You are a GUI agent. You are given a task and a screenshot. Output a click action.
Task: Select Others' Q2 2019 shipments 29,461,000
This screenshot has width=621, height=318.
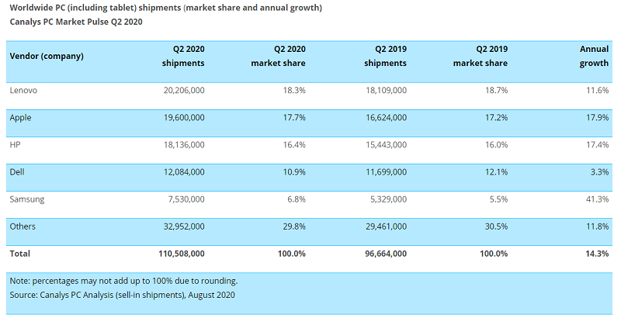coord(386,226)
